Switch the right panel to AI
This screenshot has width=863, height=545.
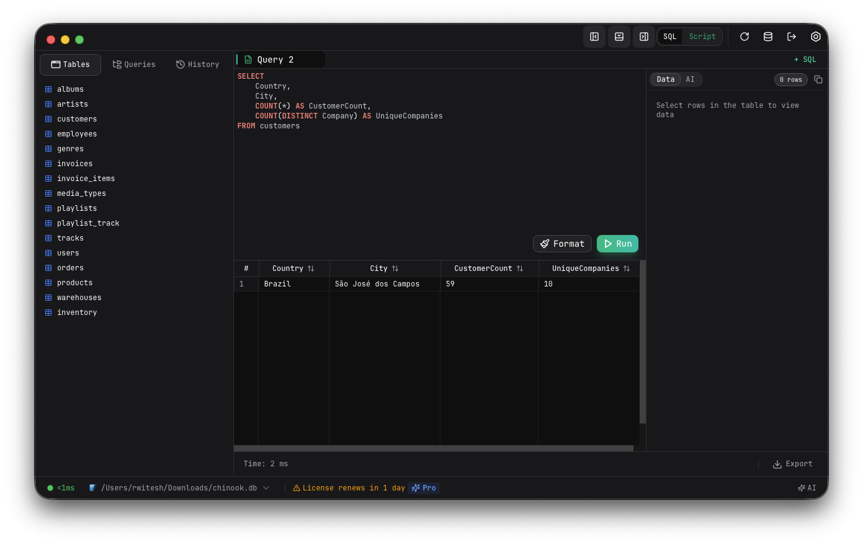[x=690, y=79]
